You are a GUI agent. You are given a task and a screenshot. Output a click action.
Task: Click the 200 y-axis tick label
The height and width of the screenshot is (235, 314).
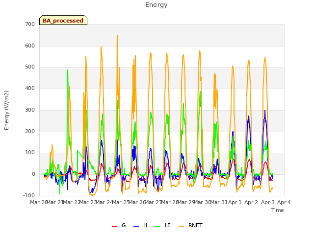(30, 131)
